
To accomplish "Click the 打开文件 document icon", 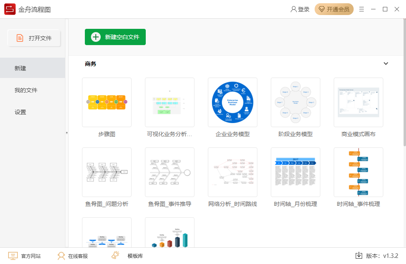I will (x=20, y=38).
